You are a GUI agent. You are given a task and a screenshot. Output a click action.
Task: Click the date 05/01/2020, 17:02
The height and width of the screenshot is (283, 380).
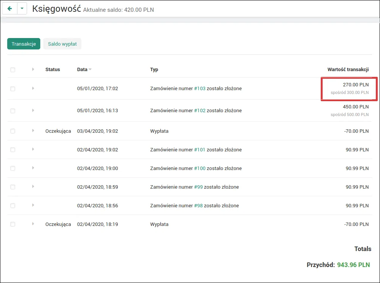[97, 89]
